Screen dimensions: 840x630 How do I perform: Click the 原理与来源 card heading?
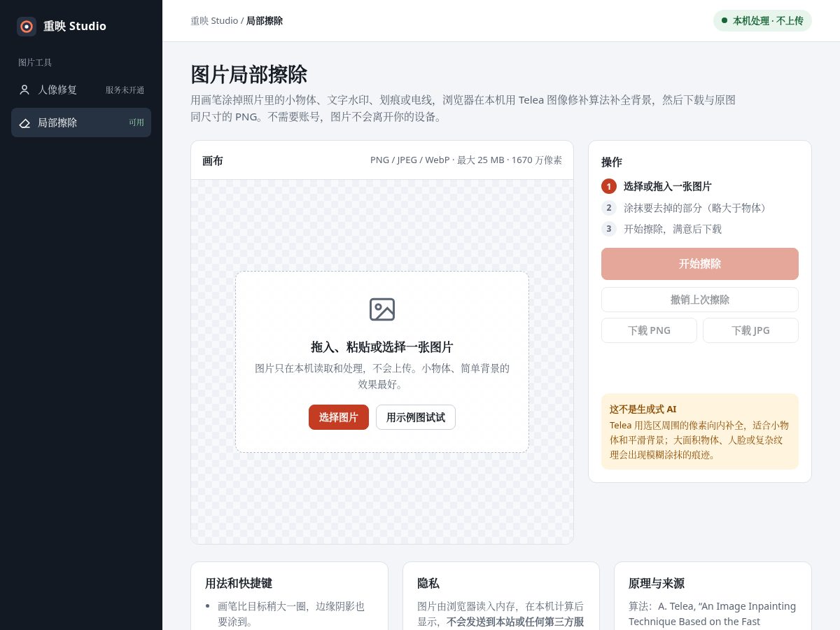point(657,583)
